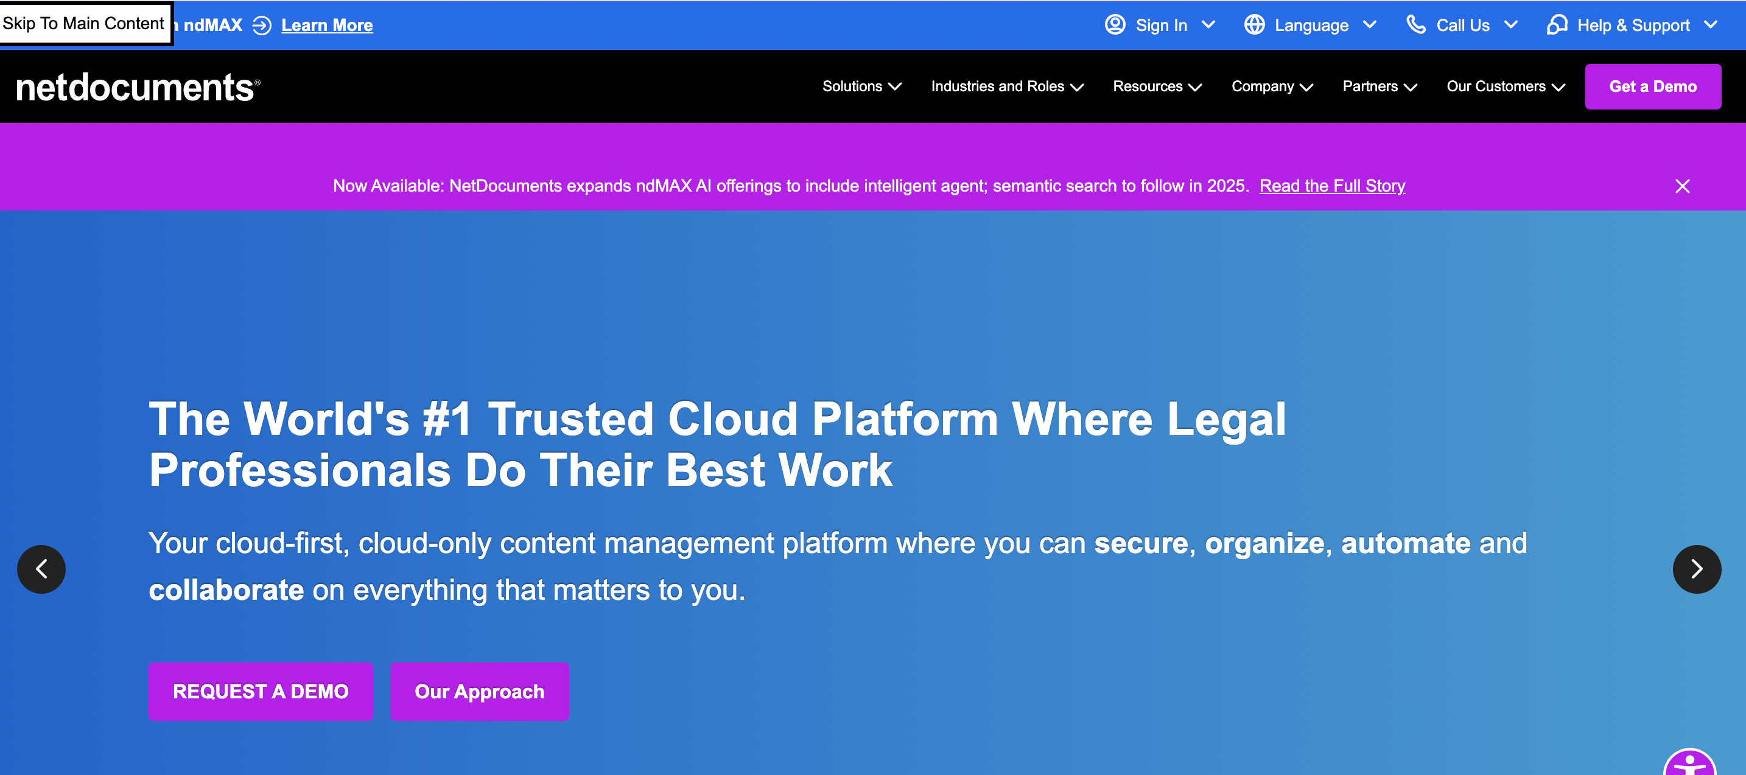Click the Get a Demo button
Image resolution: width=1746 pixels, height=775 pixels.
coord(1652,87)
